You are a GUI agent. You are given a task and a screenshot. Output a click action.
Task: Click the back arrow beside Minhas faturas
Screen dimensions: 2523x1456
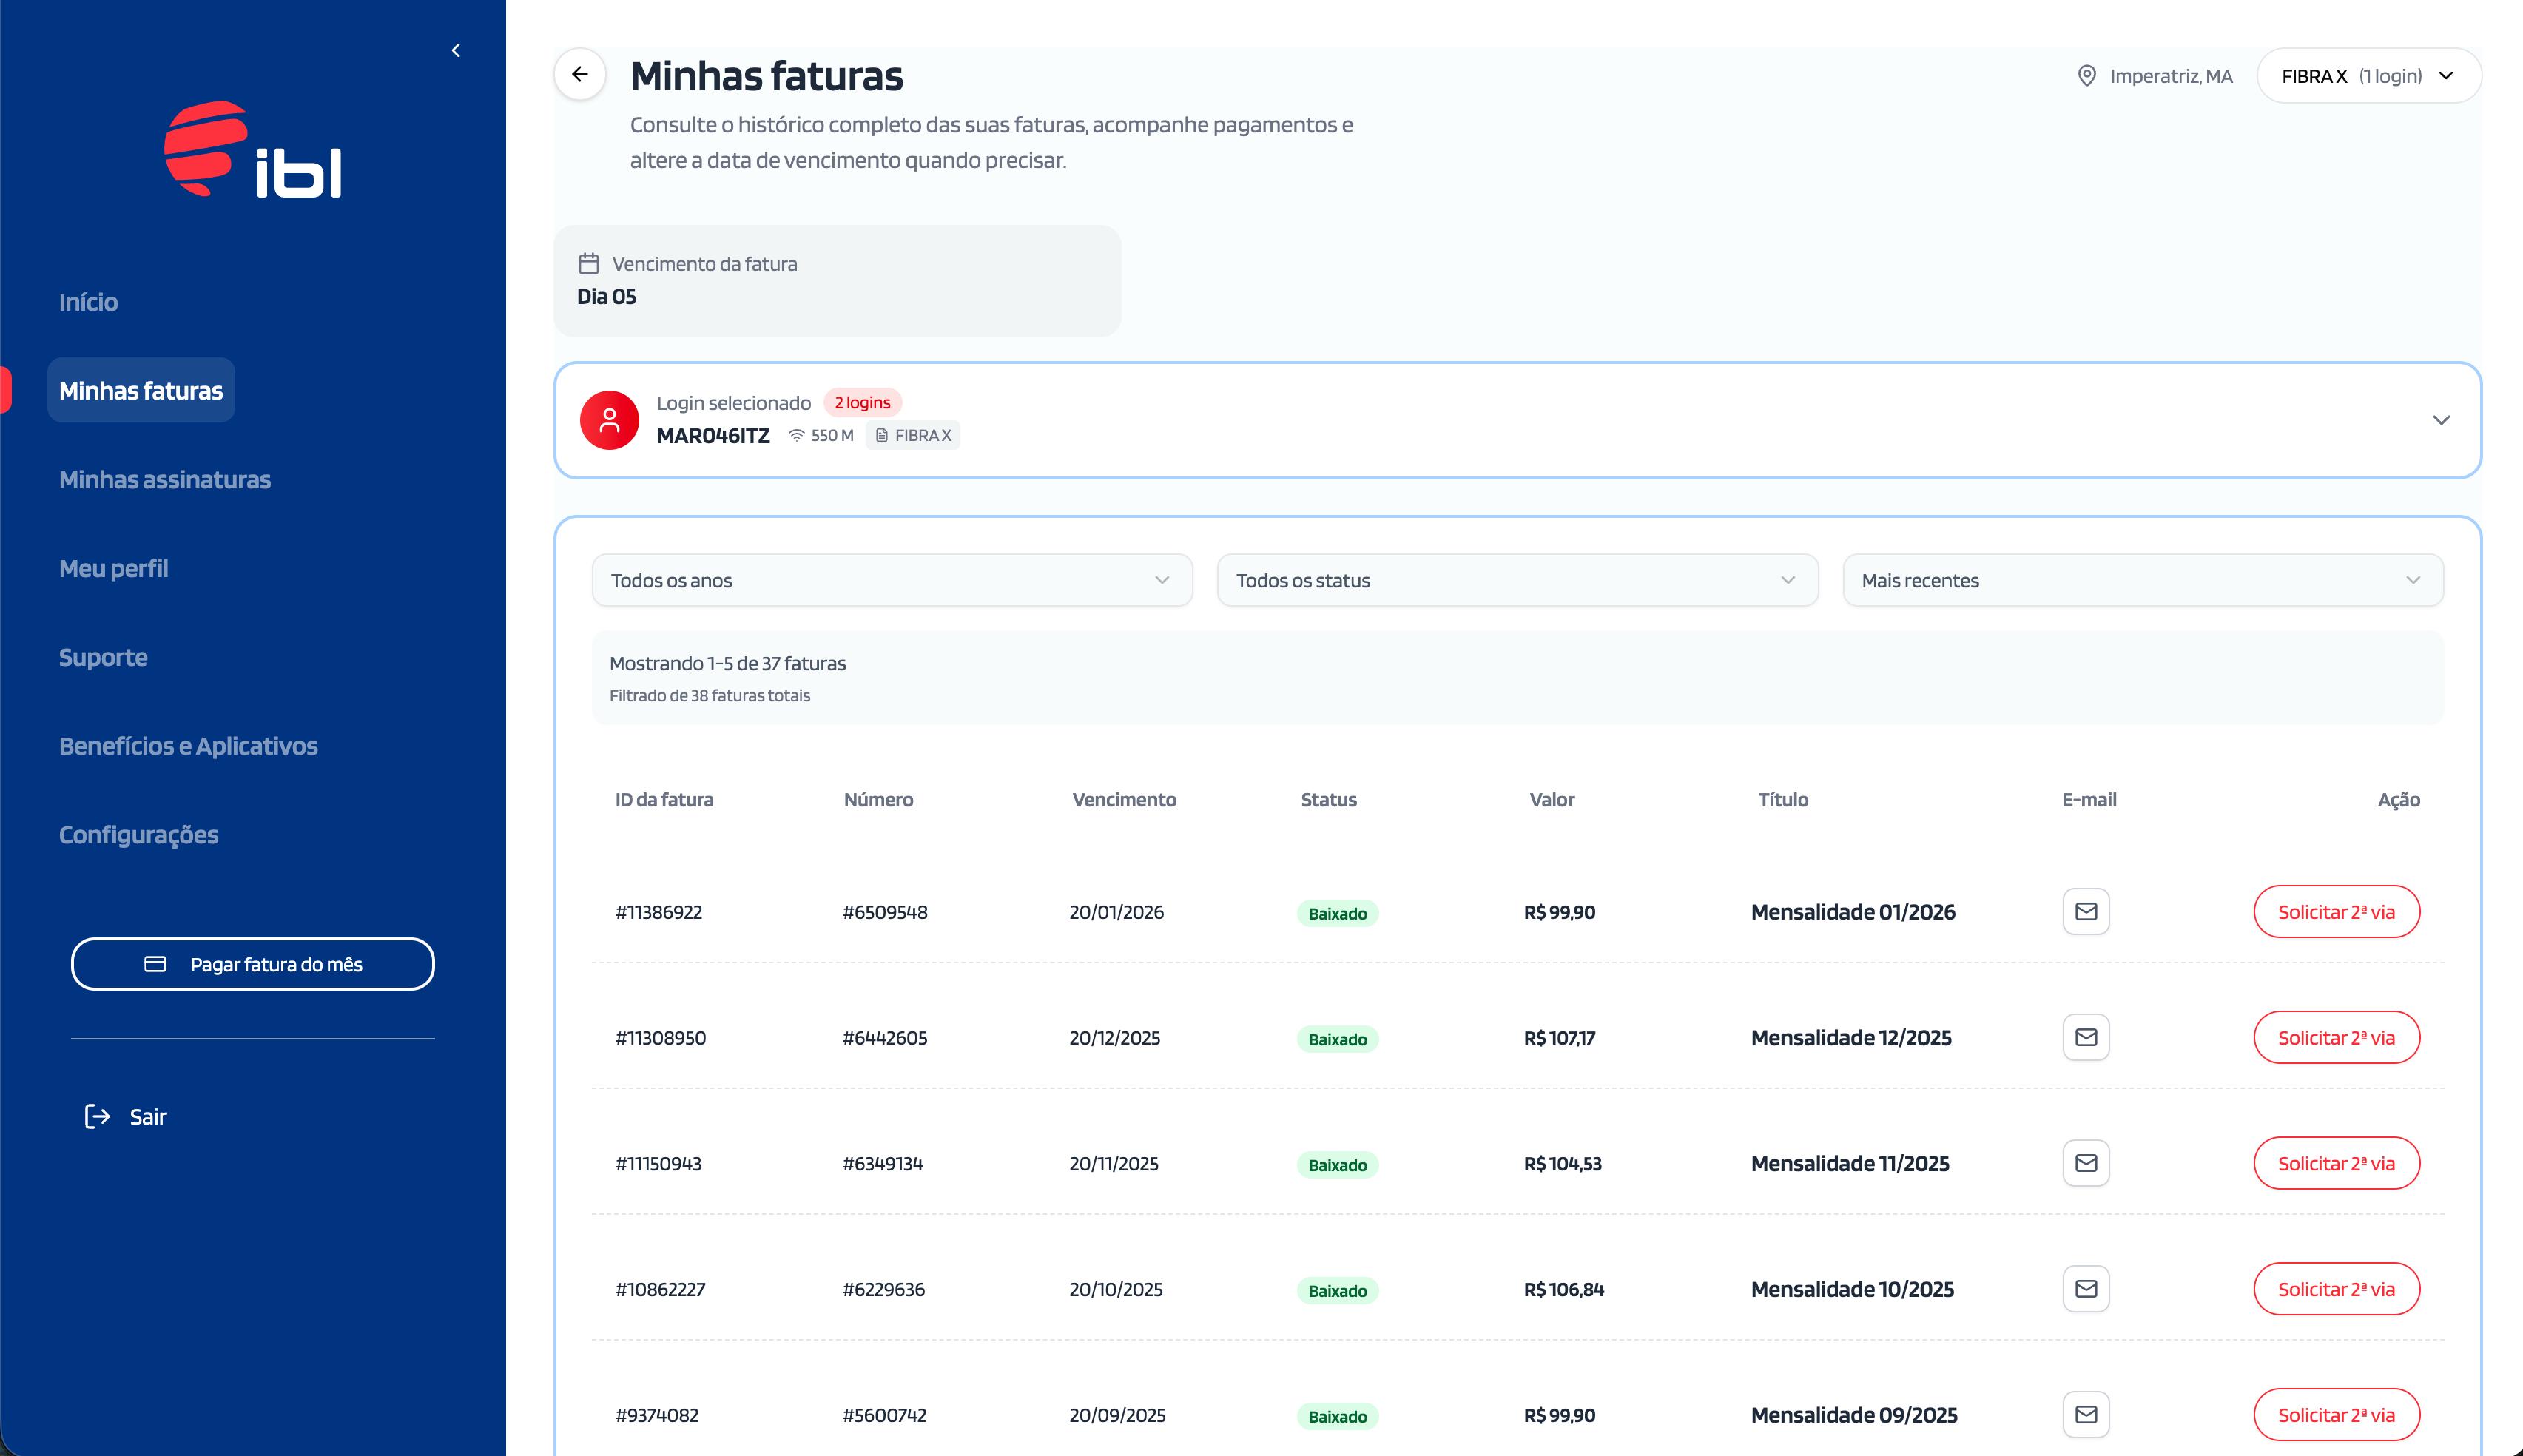[x=580, y=74]
